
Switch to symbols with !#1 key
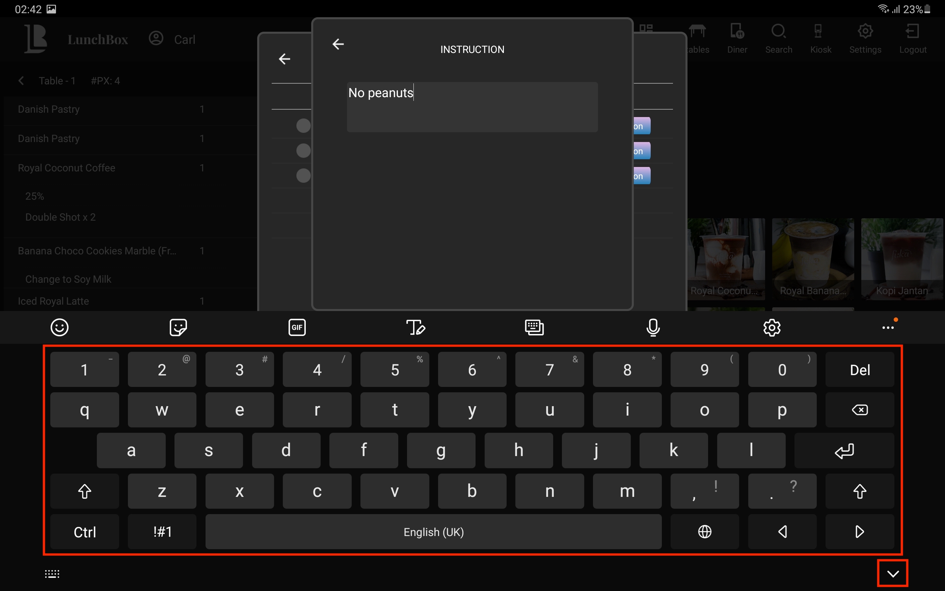pyautogui.click(x=162, y=532)
